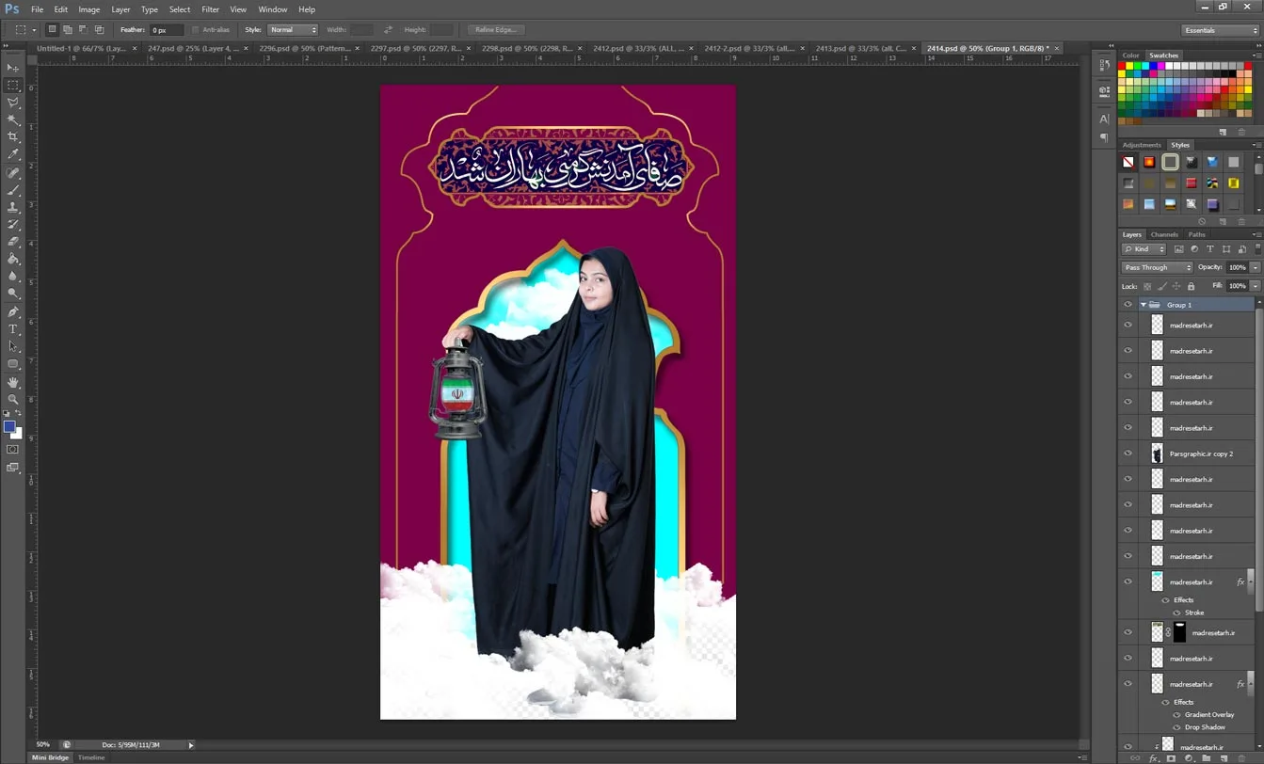
Task: Toggle Stroke effect visibility
Action: click(1176, 613)
